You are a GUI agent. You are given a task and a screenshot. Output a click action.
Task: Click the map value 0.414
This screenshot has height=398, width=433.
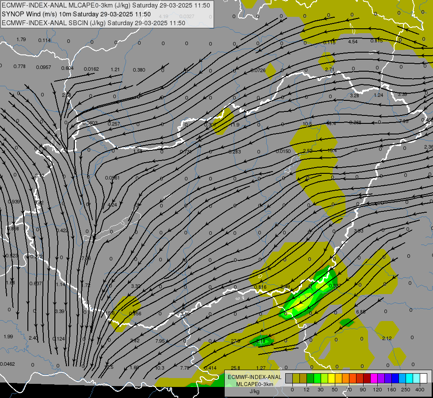click(210, 368)
